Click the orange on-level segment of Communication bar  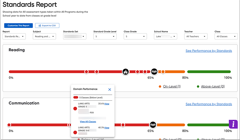click(x=171, y=125)
